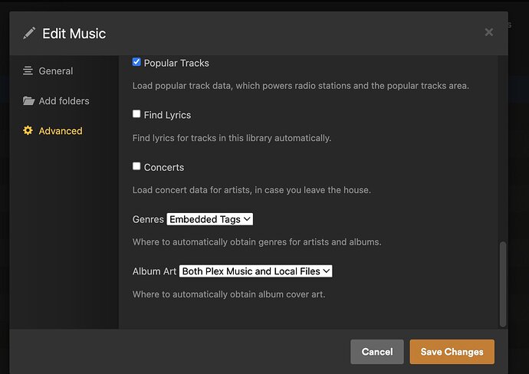This screenshot has height=374, width=529.
Task: Click the Edit Music title text
Action: tap(75, 34)
